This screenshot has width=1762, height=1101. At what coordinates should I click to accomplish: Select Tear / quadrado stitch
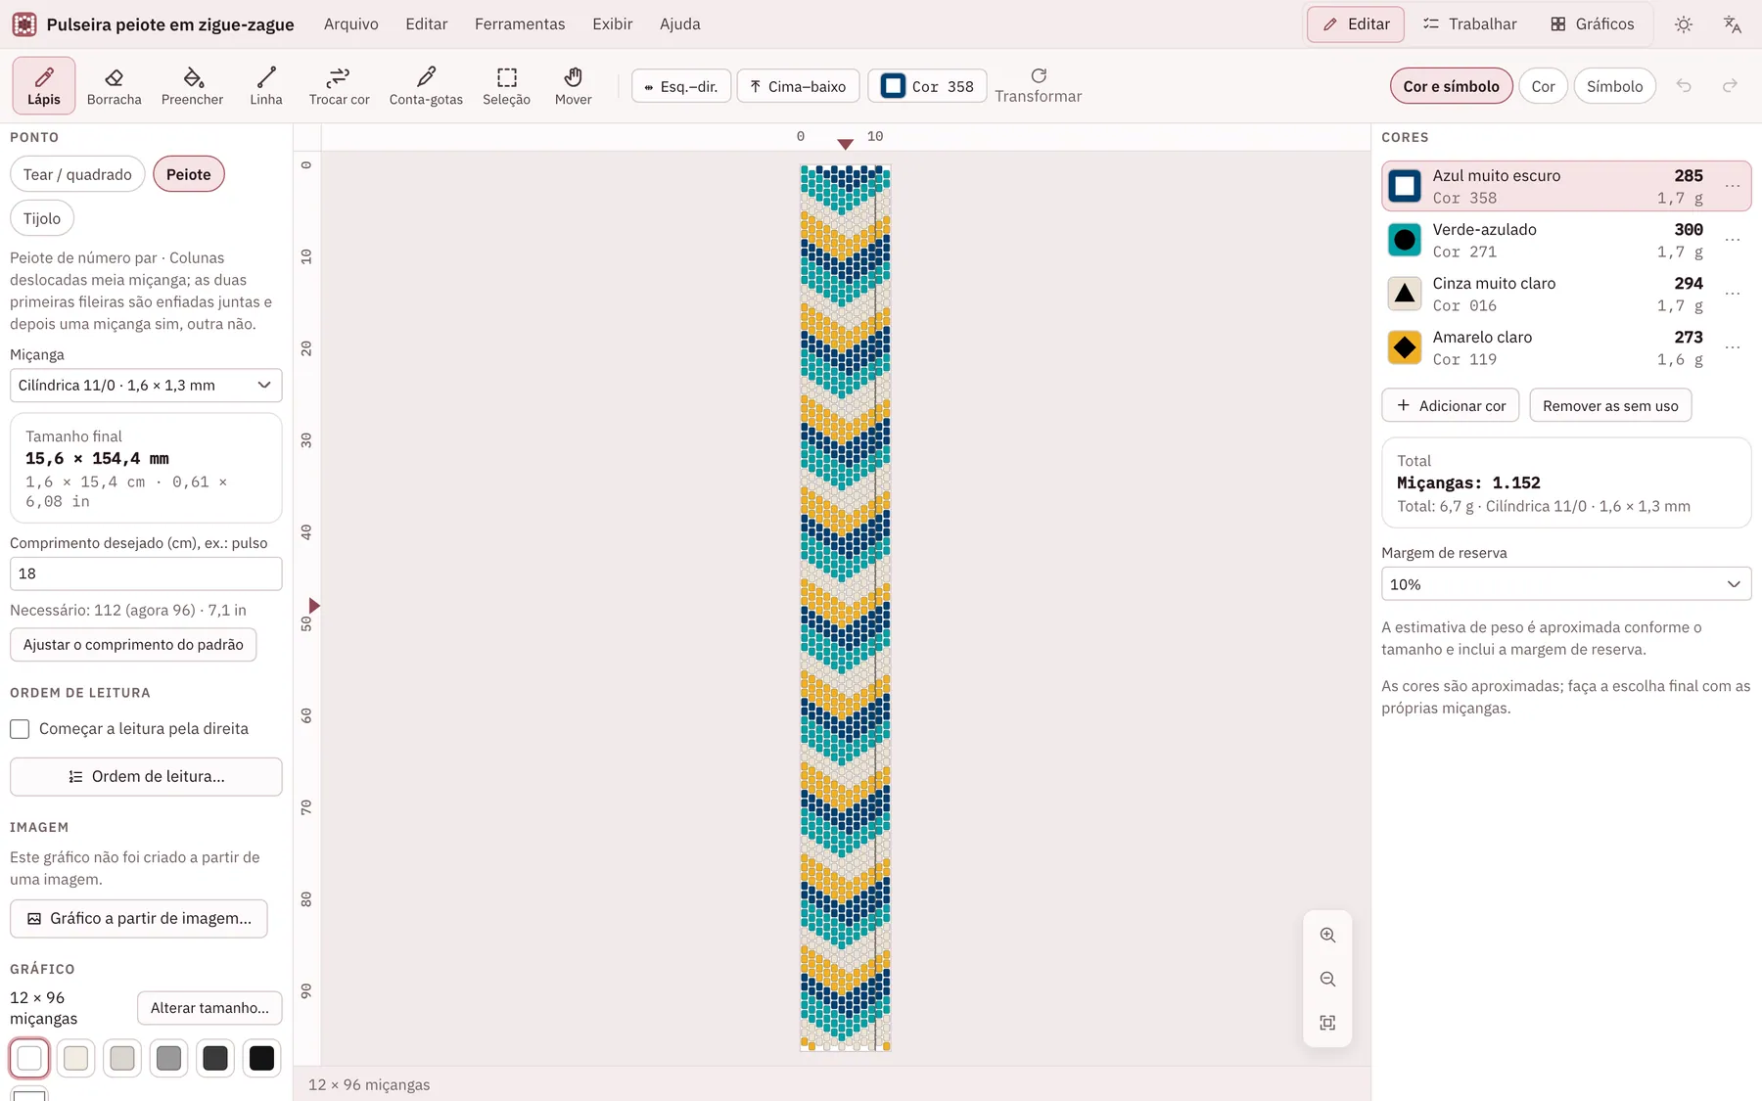click(x=77, y=174)
